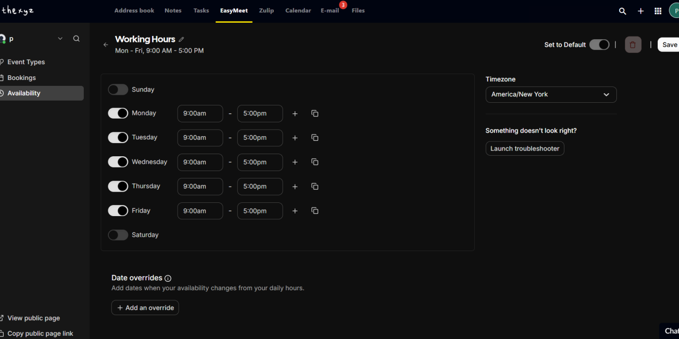Add another time slot to Tuesday

[295, 138]
